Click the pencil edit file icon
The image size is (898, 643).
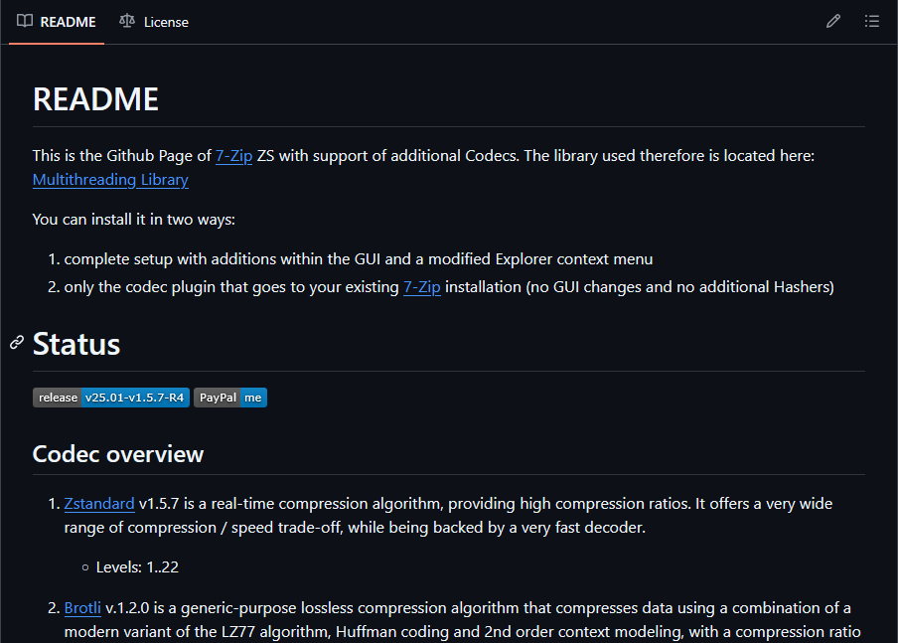pos(833,22)
